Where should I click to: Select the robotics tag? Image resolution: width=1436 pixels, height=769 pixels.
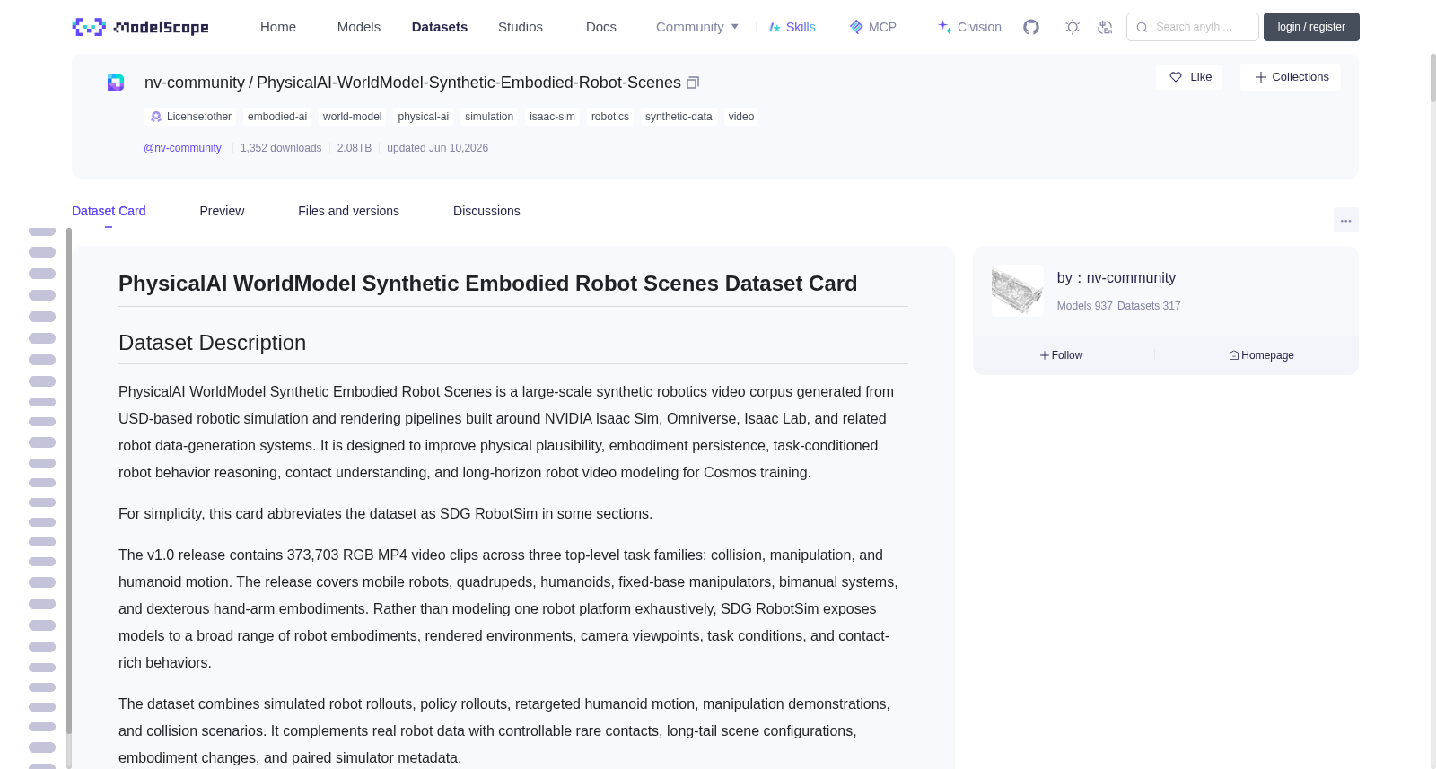pyautogui.click(x=610, y=117)
